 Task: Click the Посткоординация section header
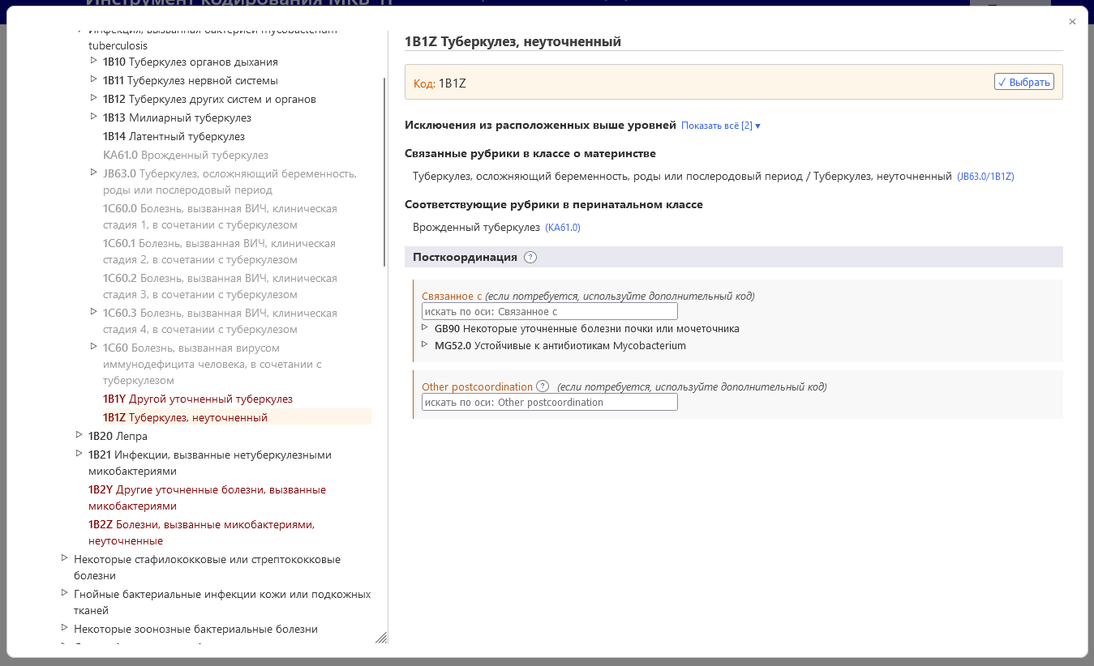pos(733,257)
